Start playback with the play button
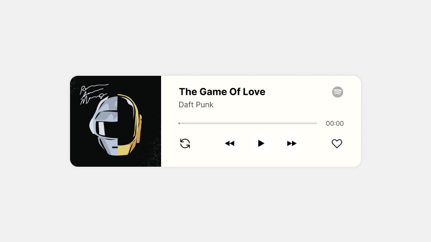431x242 pixels. click(261, 143)
